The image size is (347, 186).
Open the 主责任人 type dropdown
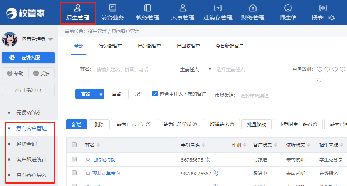point(196,70)
